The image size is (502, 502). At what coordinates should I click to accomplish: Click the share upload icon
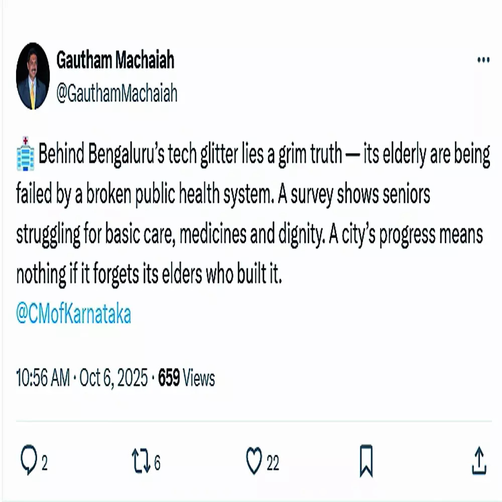pyautogui.click(x=479, y=460)
